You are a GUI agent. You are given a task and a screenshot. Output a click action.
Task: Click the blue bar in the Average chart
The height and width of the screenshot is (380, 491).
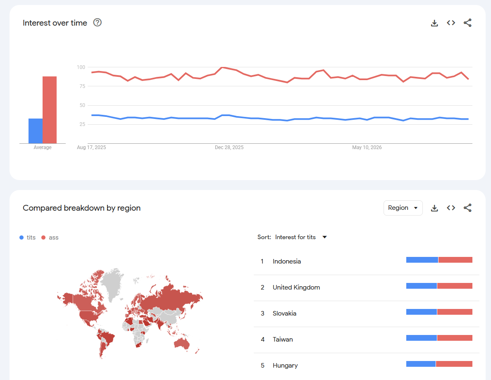[x=36, y=131]
